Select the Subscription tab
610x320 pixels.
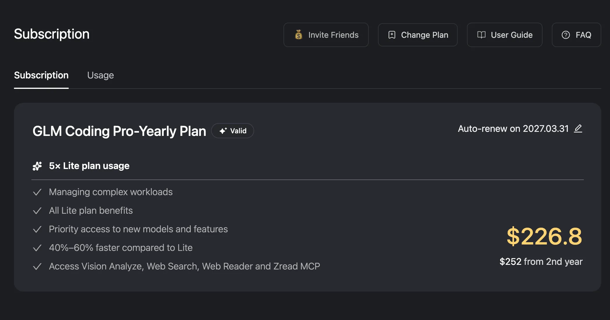pyautogui.click(x=41, y=75)
